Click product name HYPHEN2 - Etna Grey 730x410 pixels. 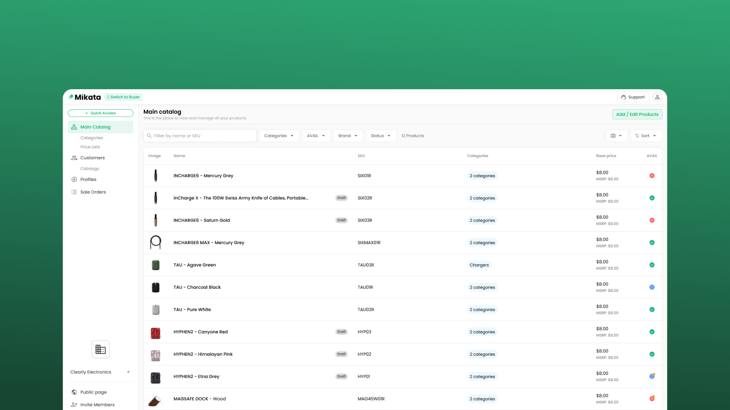point(196,377)
